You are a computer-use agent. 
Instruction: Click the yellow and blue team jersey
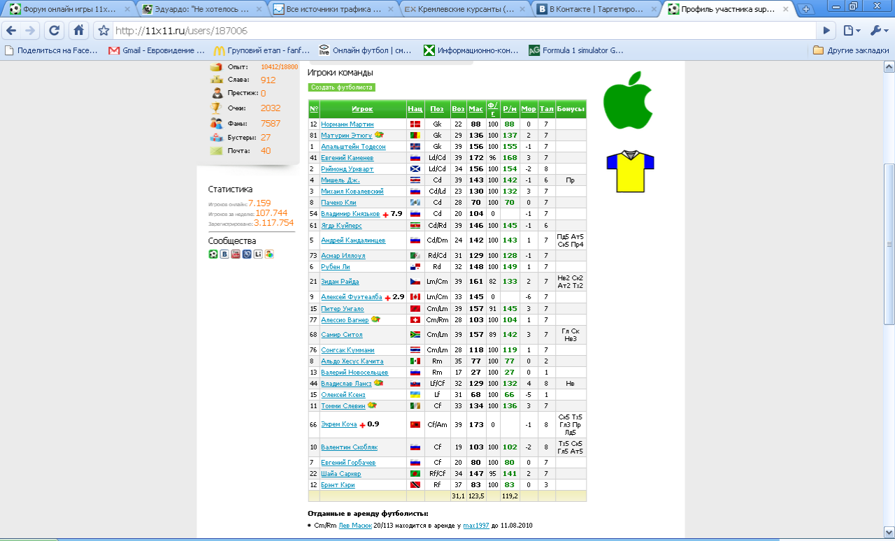coord(630,171)
